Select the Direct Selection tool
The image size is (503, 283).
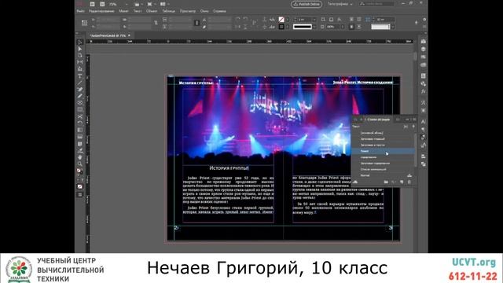pyautogui.click(x=80, y=49)
